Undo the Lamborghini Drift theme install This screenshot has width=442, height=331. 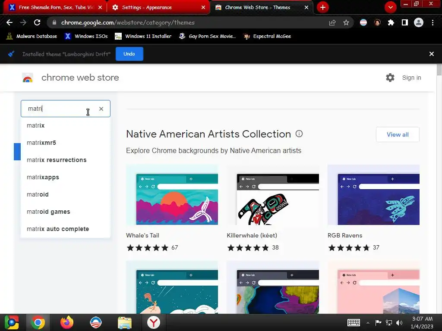(x=129, y=54)
